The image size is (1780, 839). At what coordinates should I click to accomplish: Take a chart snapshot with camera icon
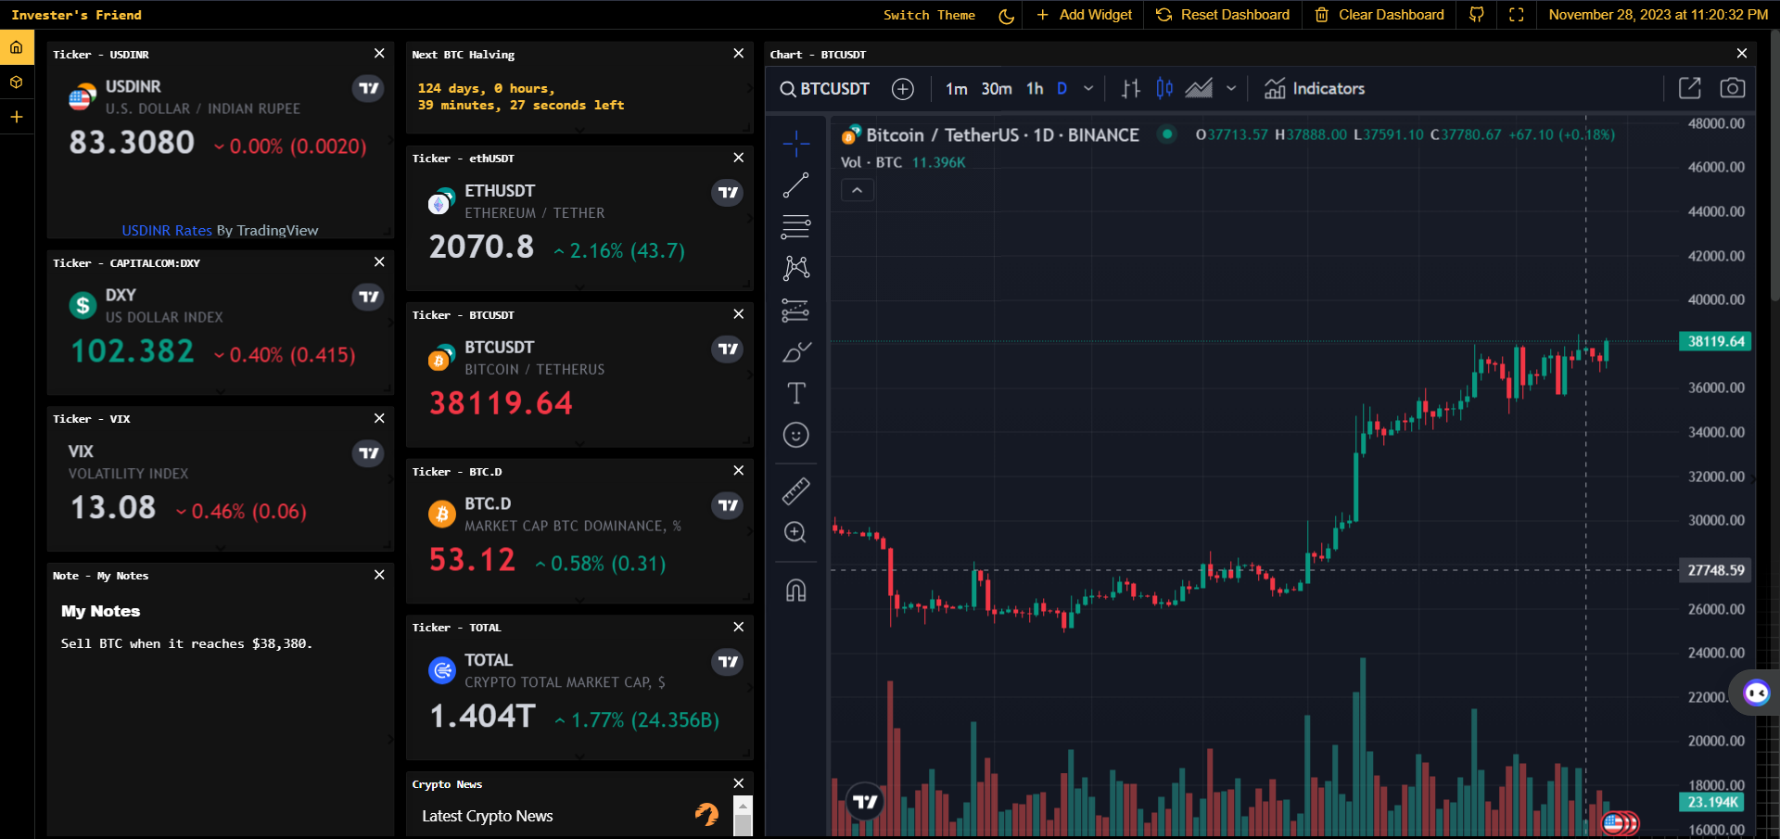pyautogui.click(x=1732, y=88)
